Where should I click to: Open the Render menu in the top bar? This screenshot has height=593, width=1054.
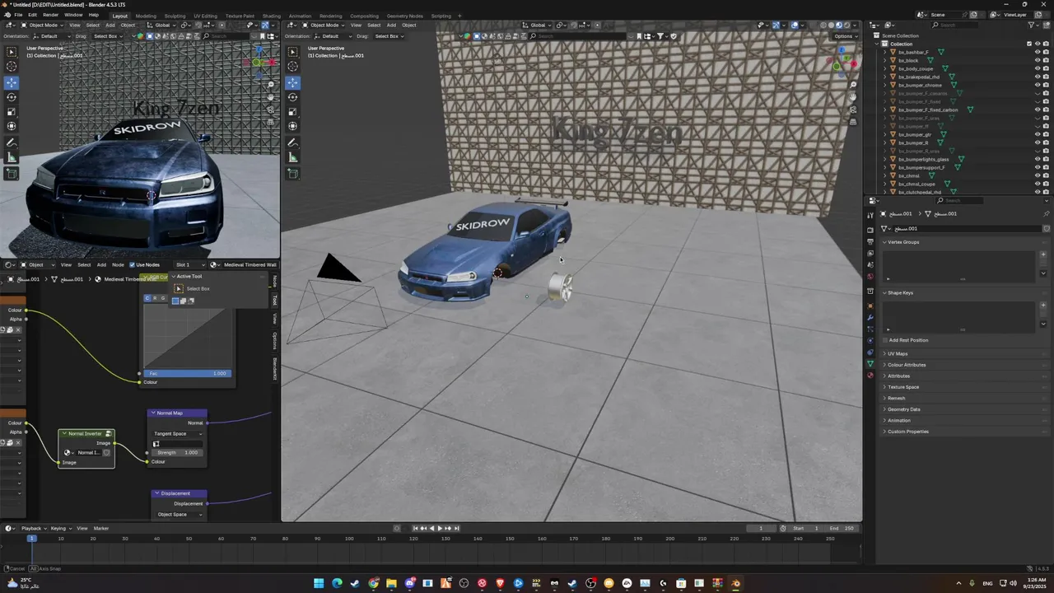pos(50,15)
